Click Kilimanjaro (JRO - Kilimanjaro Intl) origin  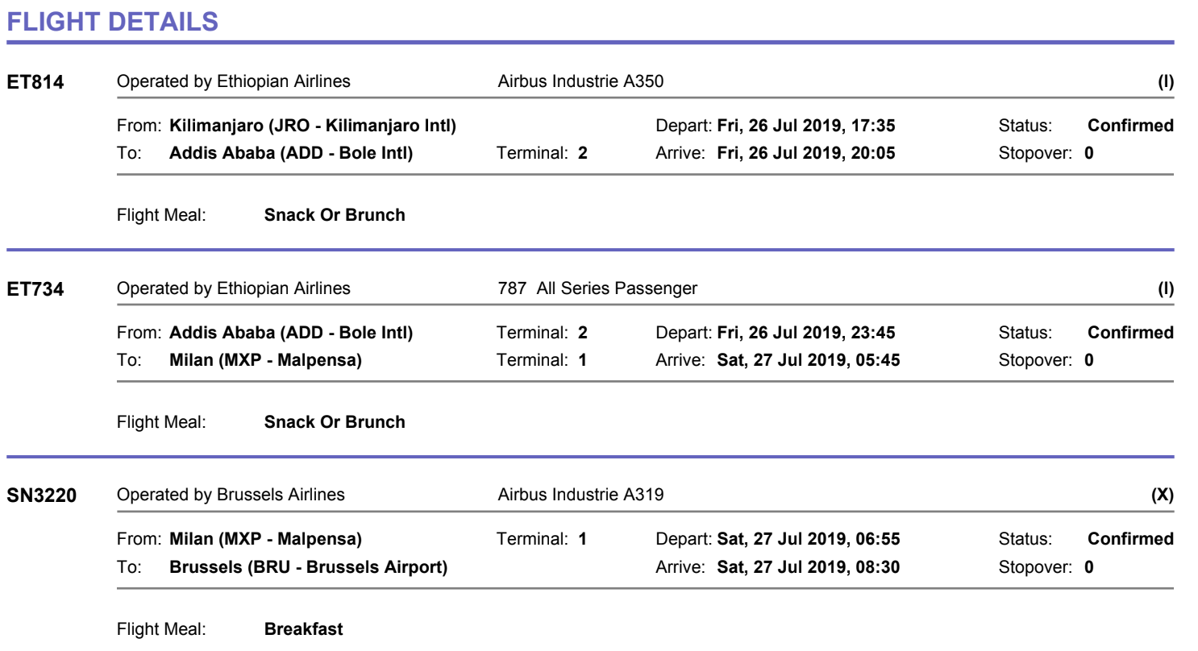click(x=313, y=126)
